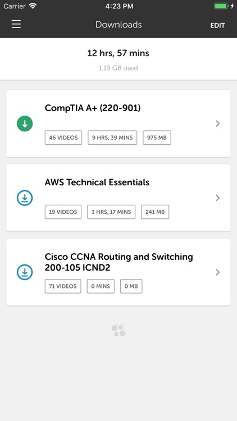
Task: Tap the 12 hrs, 57 mins total summary
Action: coord(118,53)
